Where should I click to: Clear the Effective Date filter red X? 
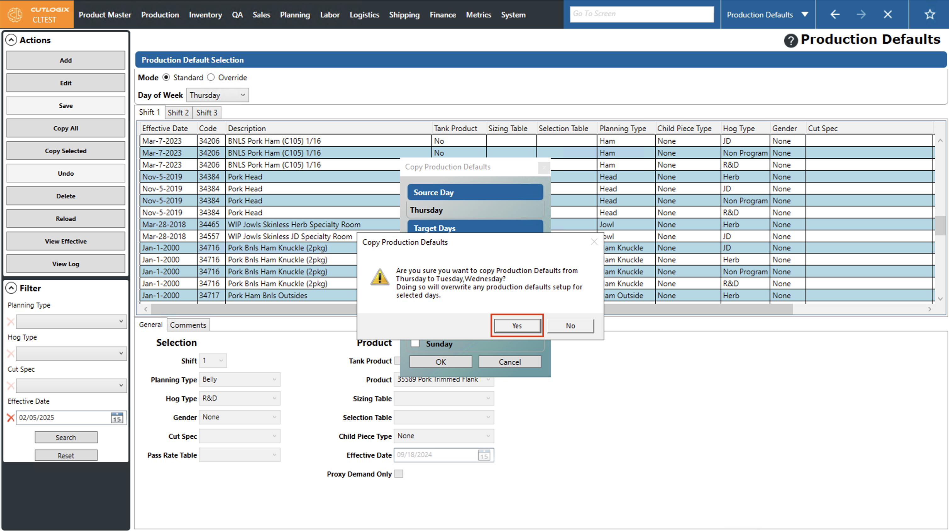click(11, 418)
